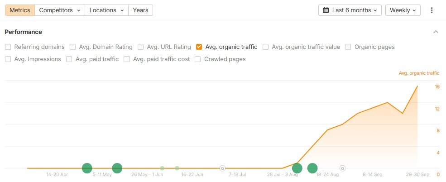446x182 pixels.
Task: Switch to the Metrics tab
Action: click(x=19, y=10)
